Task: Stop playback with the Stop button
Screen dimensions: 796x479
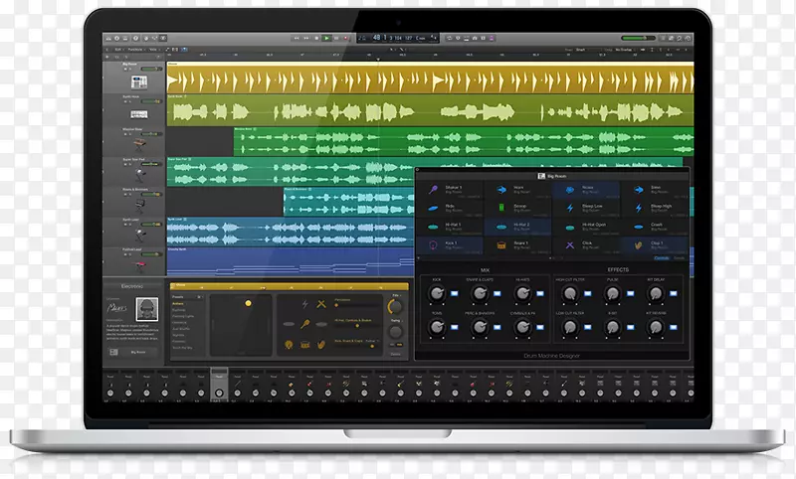Action: click(x=316, y=38)
